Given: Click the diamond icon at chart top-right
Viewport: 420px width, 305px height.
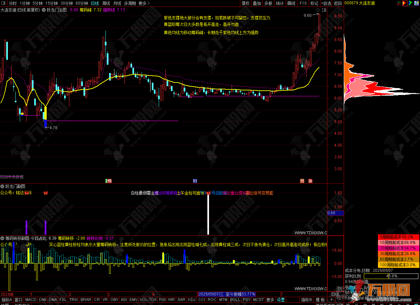Looking at the screenshot, I should click(x=318, y=10).
